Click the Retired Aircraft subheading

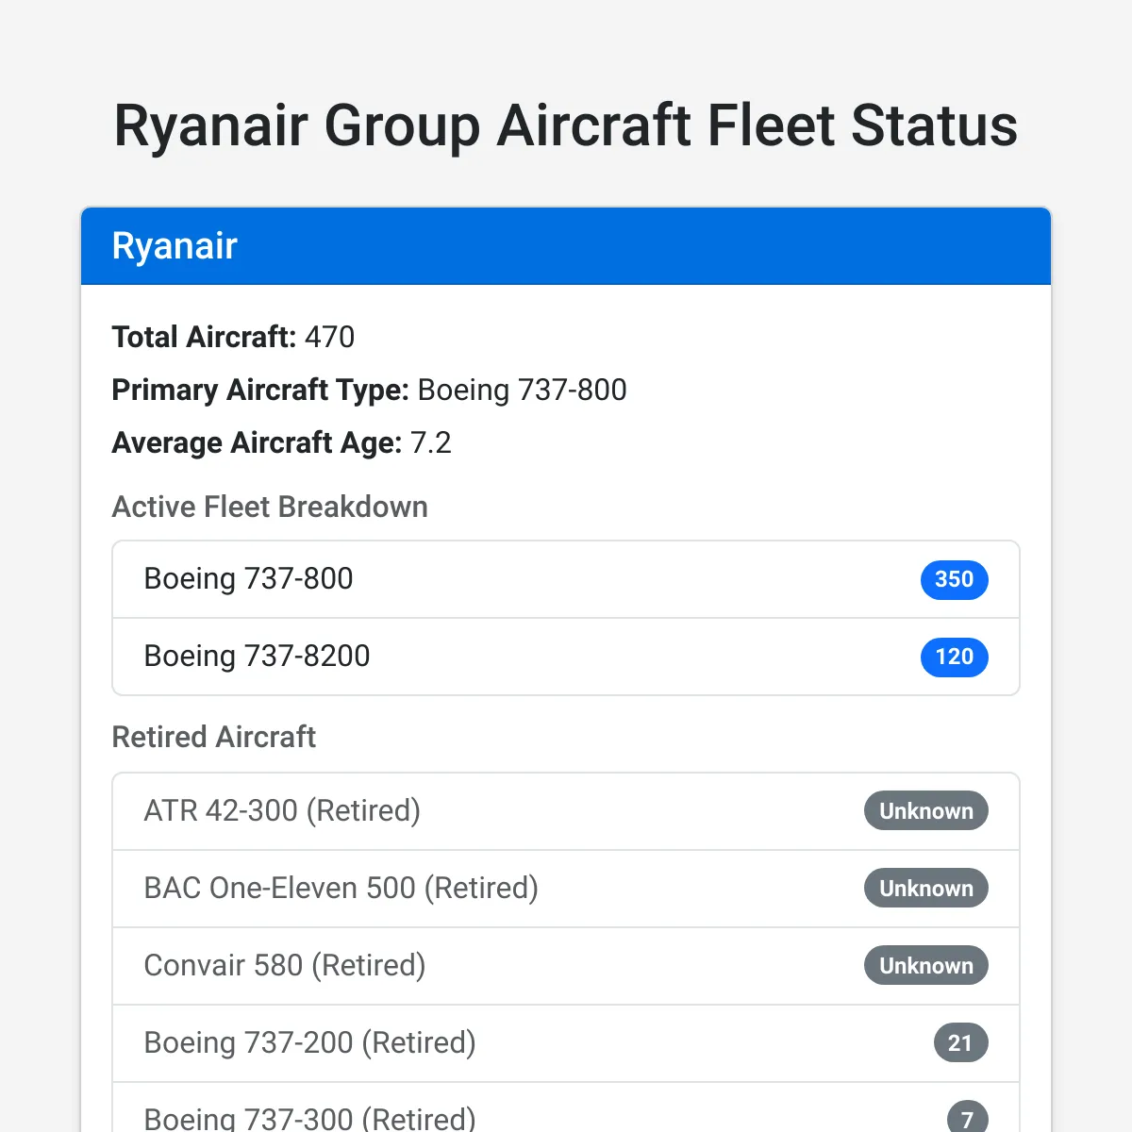pos(214,737)
